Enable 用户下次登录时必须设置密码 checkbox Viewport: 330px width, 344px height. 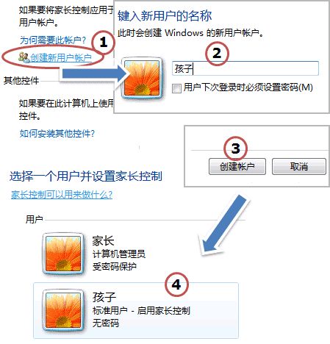(x=176, y=88)
